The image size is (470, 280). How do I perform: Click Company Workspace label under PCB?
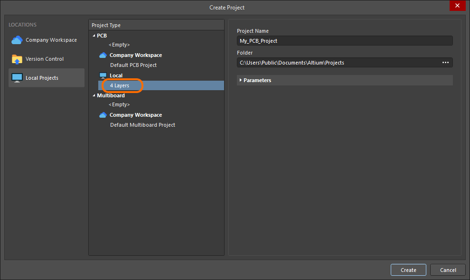tap(136, 55)
